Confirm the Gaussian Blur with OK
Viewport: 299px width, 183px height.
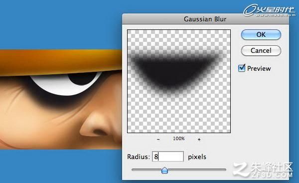[261, 34]
